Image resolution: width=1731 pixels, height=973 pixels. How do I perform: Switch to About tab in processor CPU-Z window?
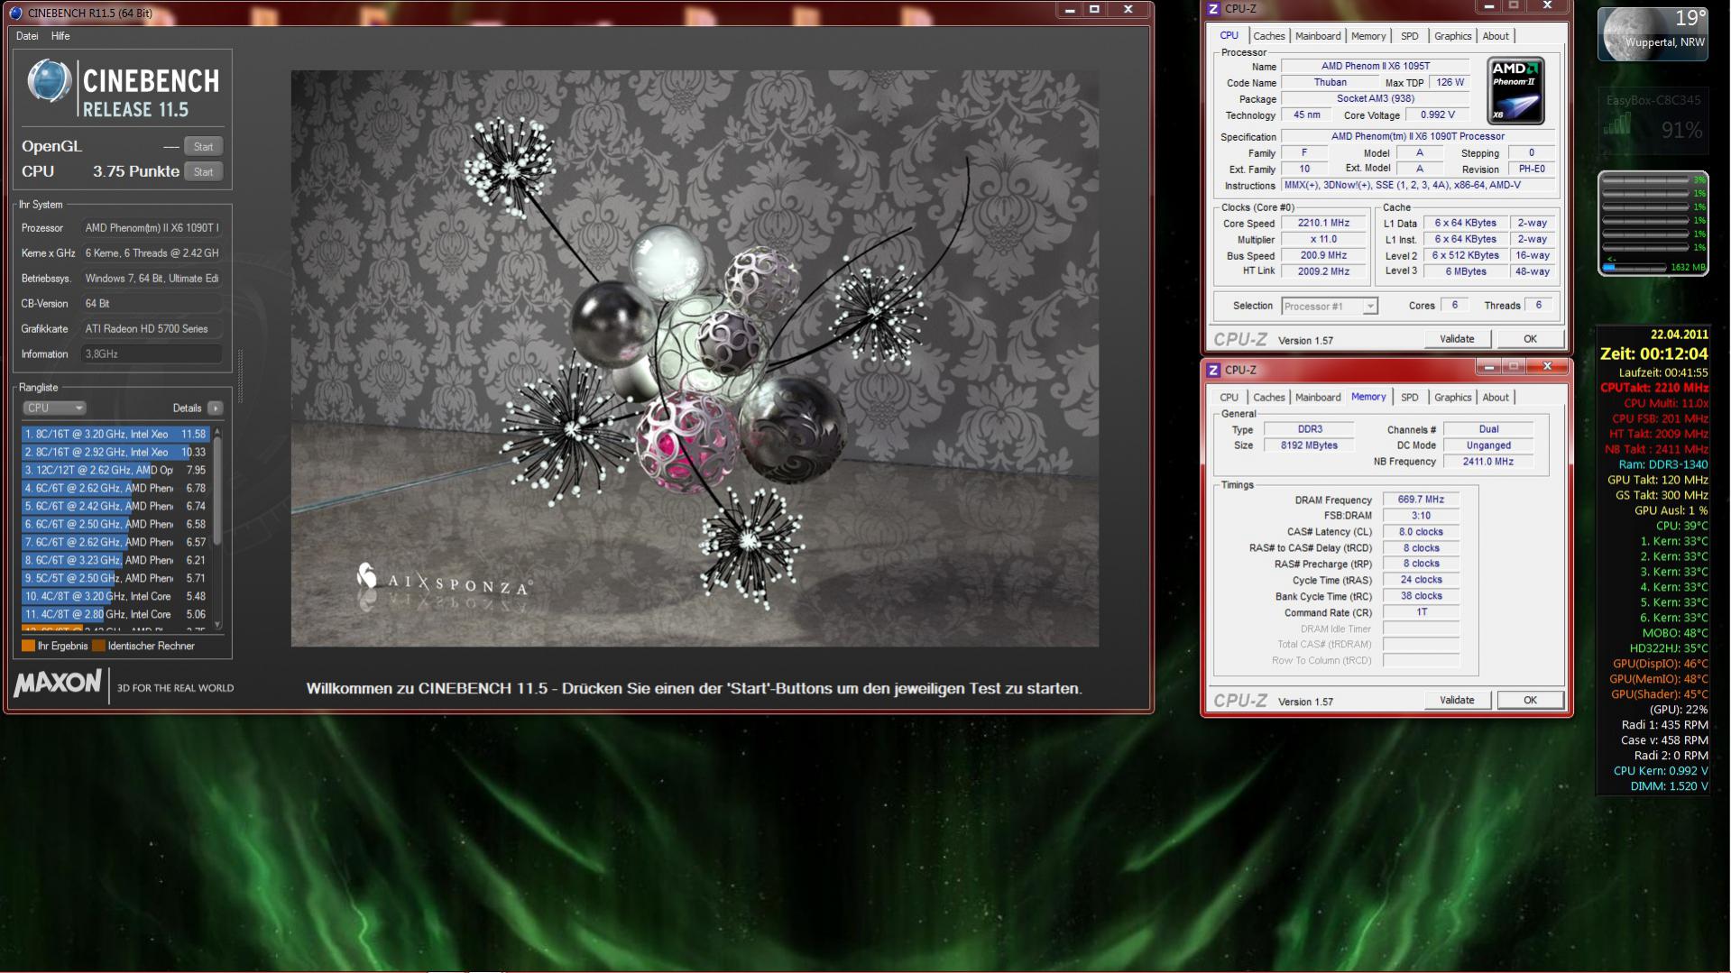(x=1496, y=36)
